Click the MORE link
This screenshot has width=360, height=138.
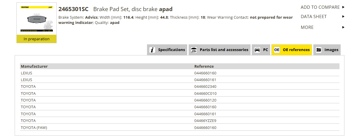307,27
